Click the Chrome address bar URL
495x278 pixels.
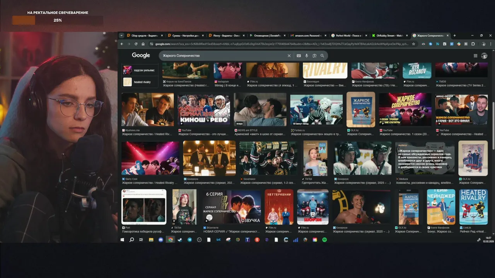(x=282, y=44)
